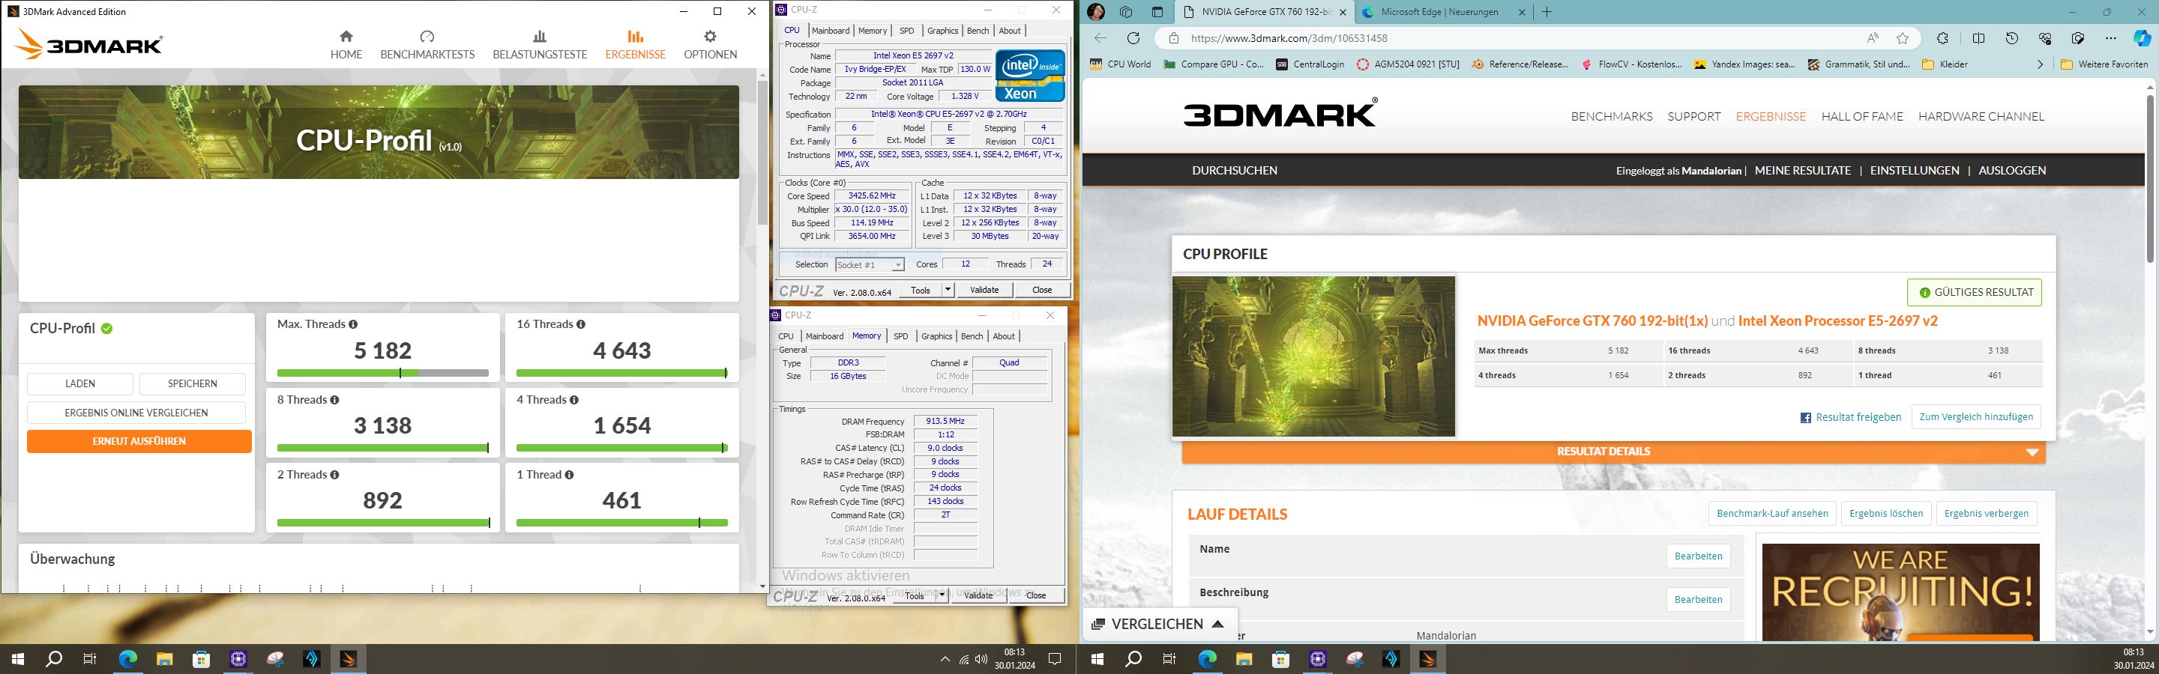The width and height of the screenshot is (2159, 674).
Task: Open BELASTUNGSTESTE in the 3DMark app
Action: pyautogui.click(x=540, y=45)
